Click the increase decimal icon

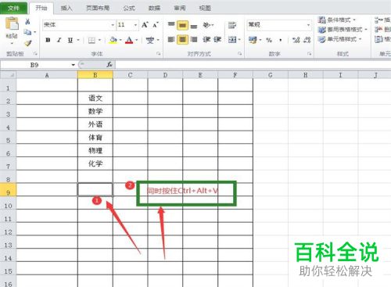pyautogui.click(x=296, y=40)
